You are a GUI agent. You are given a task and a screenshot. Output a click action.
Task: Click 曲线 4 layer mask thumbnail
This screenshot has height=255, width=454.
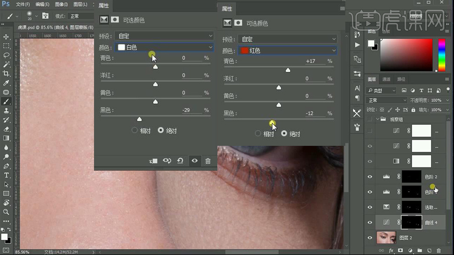tap(411, 222)
